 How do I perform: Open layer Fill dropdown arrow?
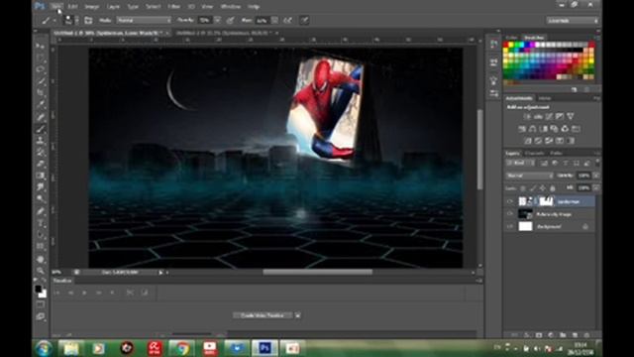click(595, 188)
